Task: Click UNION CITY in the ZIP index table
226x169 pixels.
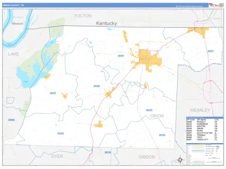Action: click(x=202, y=139)
